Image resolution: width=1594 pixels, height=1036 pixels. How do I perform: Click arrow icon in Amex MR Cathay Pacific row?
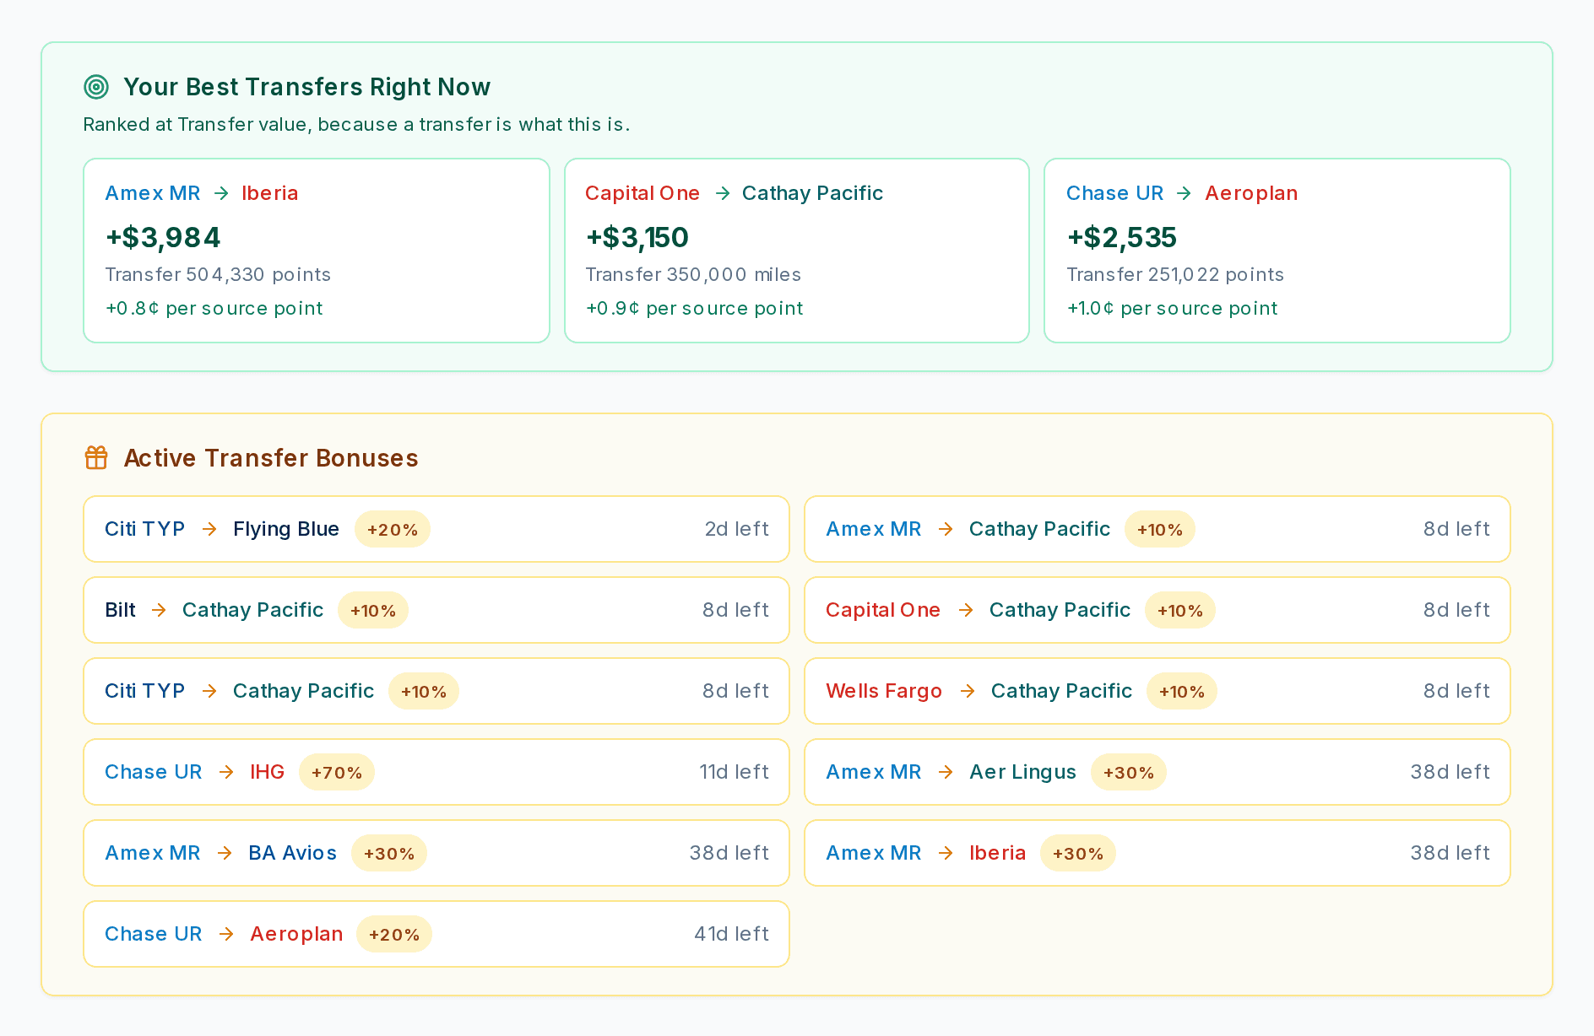pos(946,529)
